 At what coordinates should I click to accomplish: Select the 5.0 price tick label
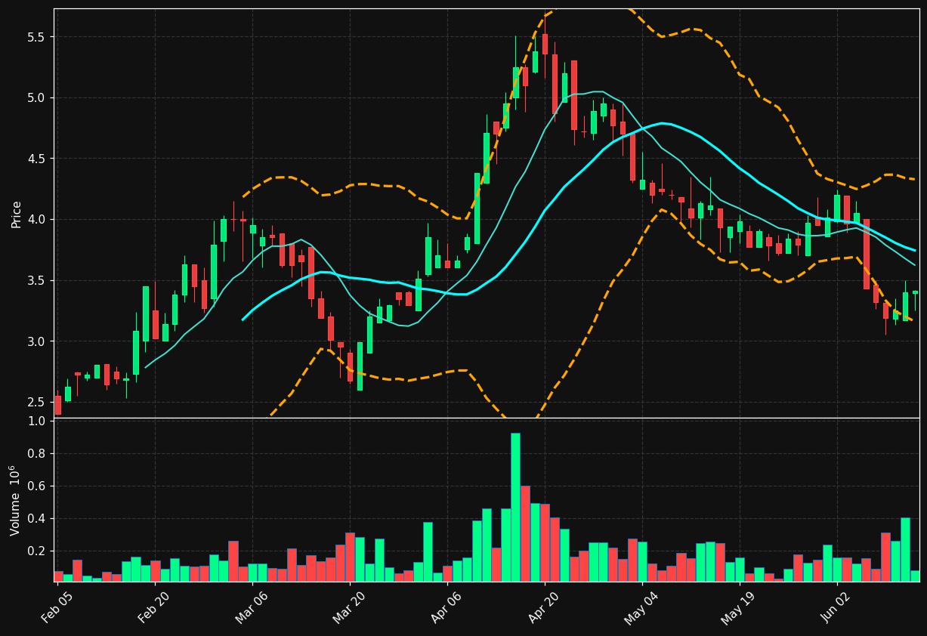(x=38, y=97)
